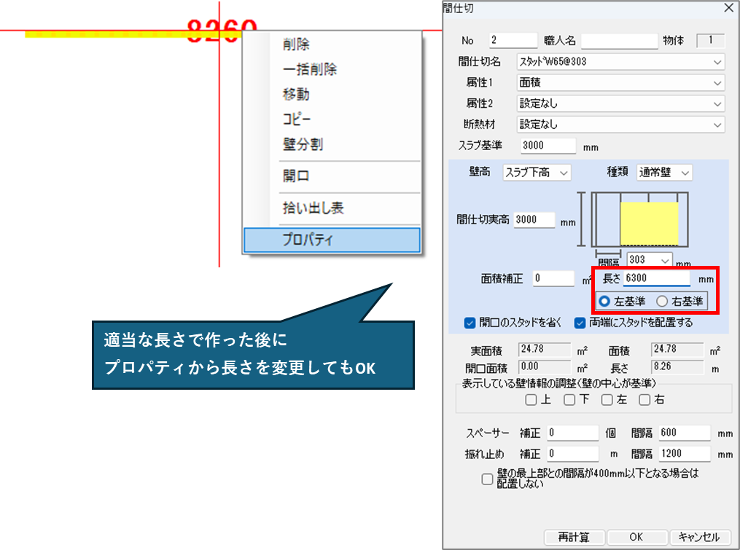
Task: Open 拾い出し表 from the context menu
Action: tap(313, 208)
